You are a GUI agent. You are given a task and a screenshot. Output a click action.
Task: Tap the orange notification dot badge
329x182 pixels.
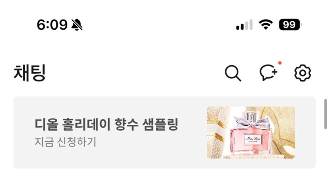coord(280,63)
